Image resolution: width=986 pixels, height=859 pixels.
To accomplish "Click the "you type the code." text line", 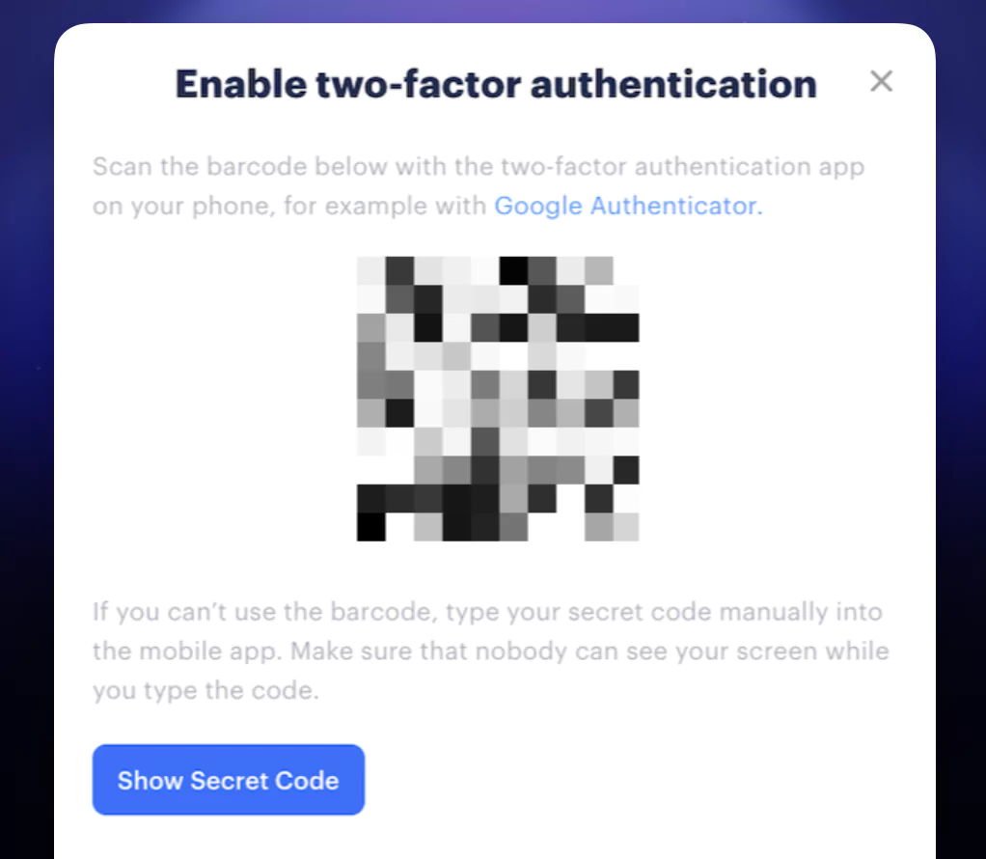I will pyautogui.click(x=205, y=690).
